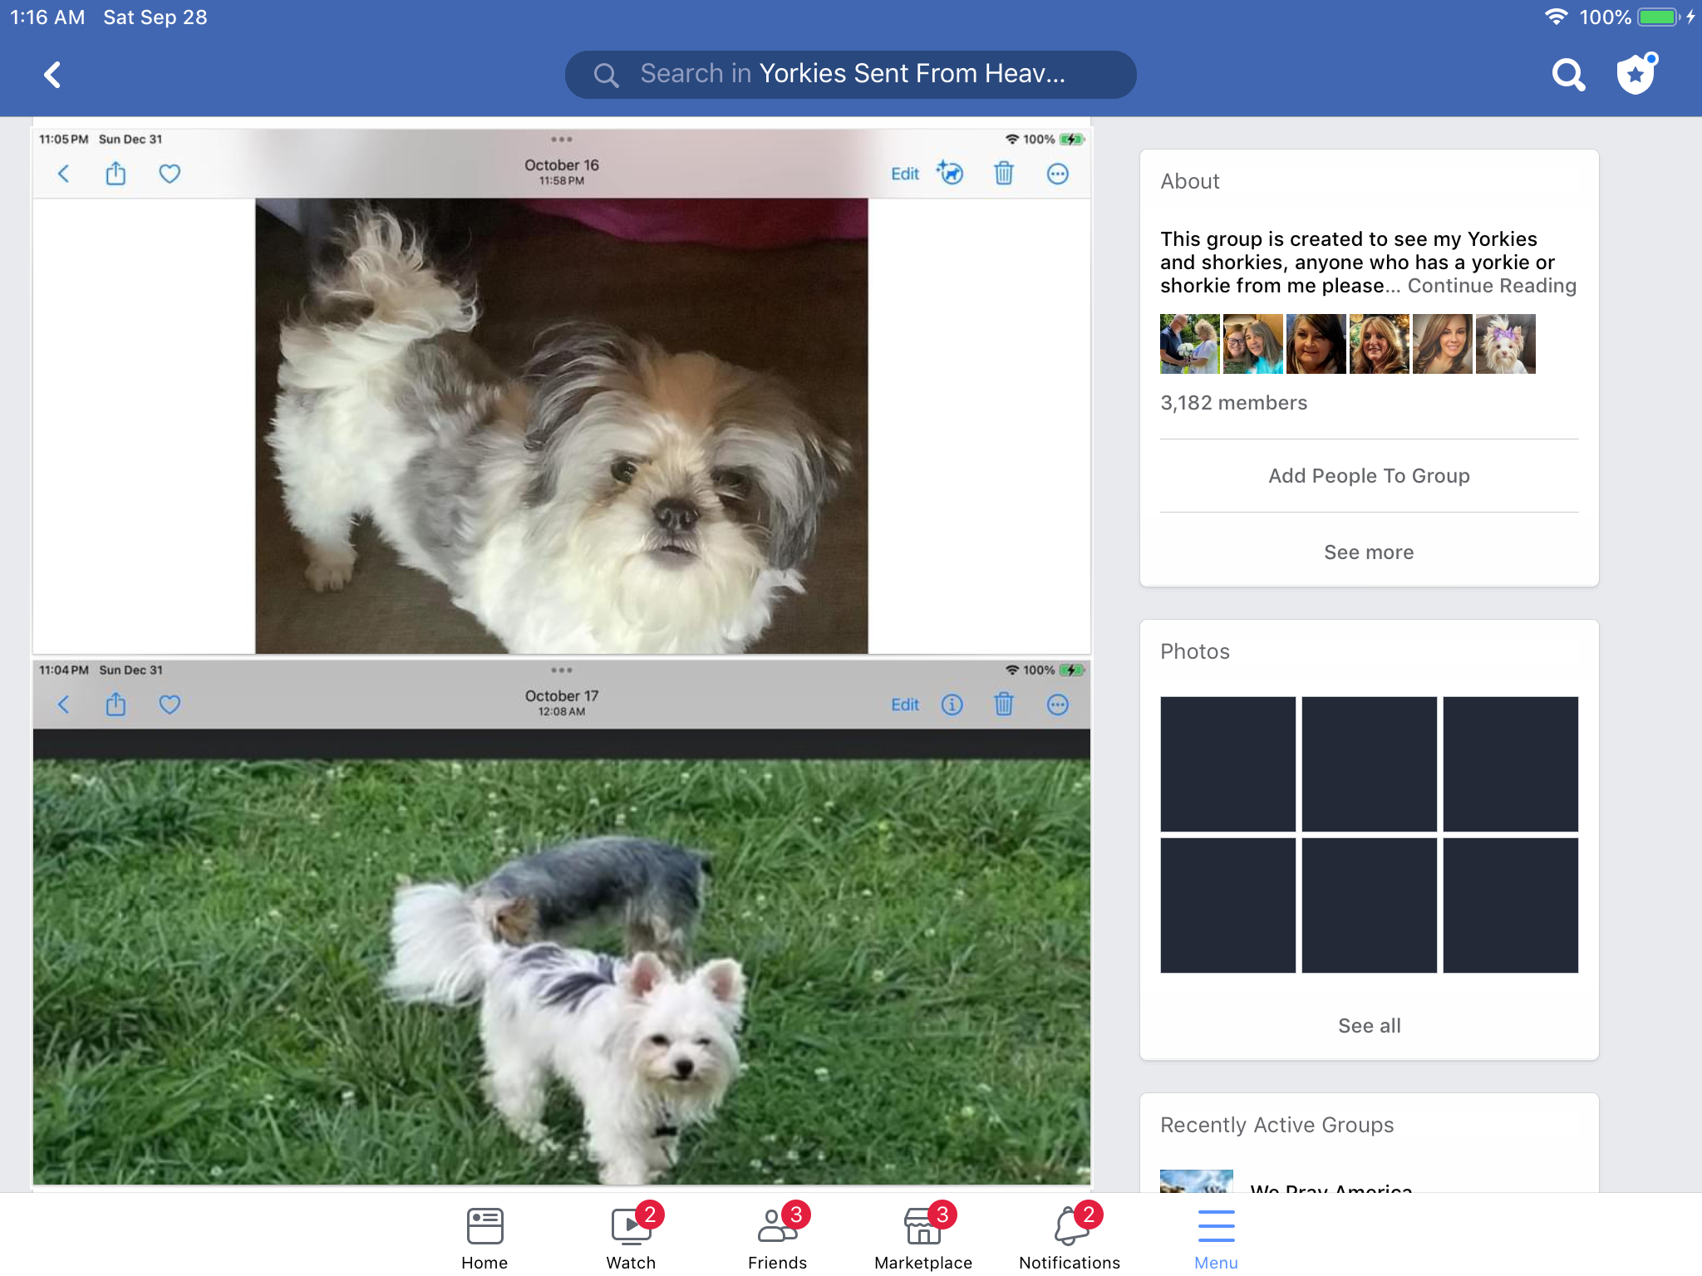1702x1276 pixels.
Task: Open the fluffy dog photo from October 16
Action: 561,425
